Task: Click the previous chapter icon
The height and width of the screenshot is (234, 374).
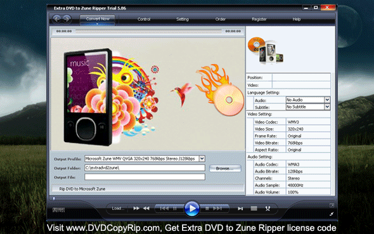Action: pyautogui.click(x=164, y=209)
